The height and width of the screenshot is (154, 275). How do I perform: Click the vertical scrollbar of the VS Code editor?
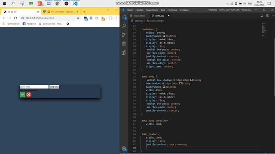tap(274, 67)
